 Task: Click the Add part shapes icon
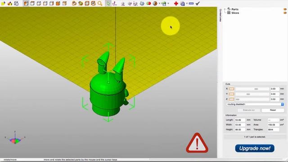click(x=10, y=3)
